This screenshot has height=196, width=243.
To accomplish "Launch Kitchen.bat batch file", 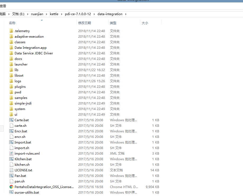I will click(x=23, y=159).
